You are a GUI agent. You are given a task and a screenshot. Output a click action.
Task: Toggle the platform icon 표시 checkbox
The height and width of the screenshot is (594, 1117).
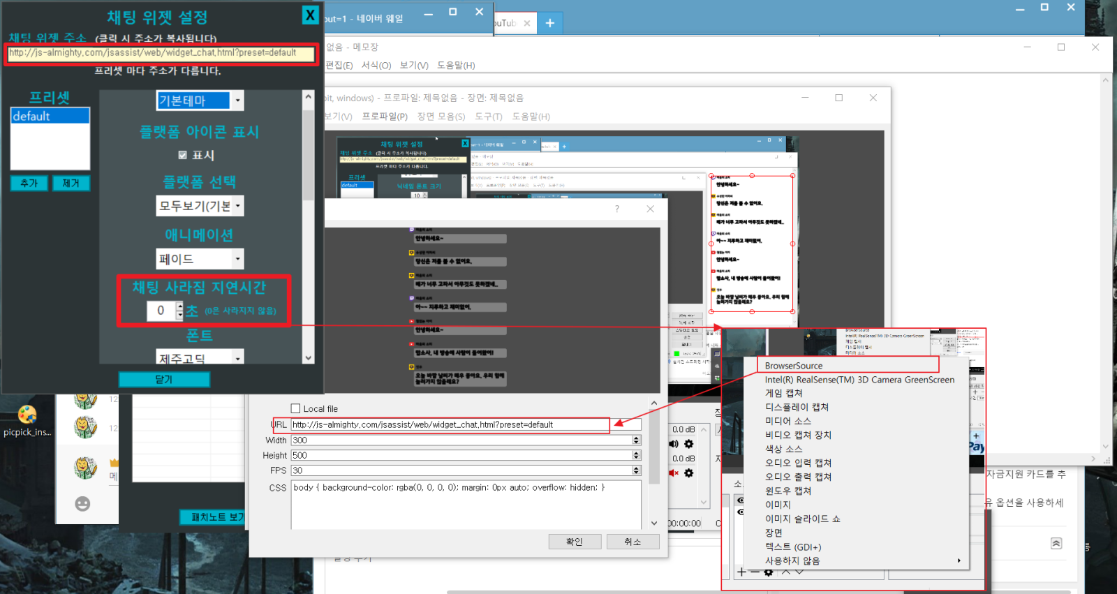(x=183, y=155)
